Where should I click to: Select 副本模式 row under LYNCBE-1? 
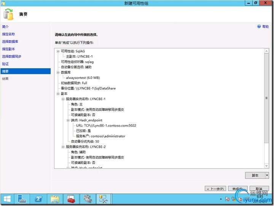(x=97, y=110)
